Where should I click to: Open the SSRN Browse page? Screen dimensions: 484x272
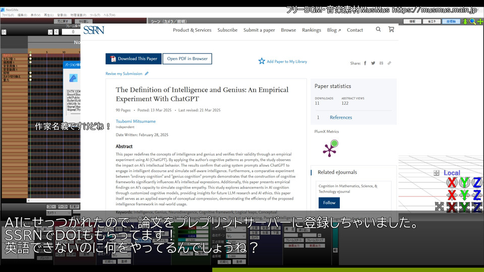(x=288, y=30)
